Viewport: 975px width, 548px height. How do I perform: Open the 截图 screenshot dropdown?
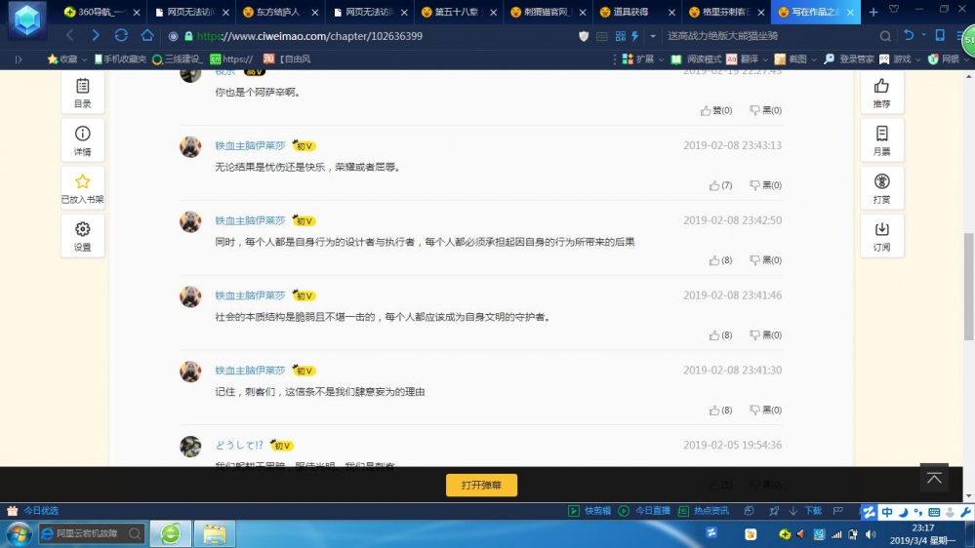point(796,59)
